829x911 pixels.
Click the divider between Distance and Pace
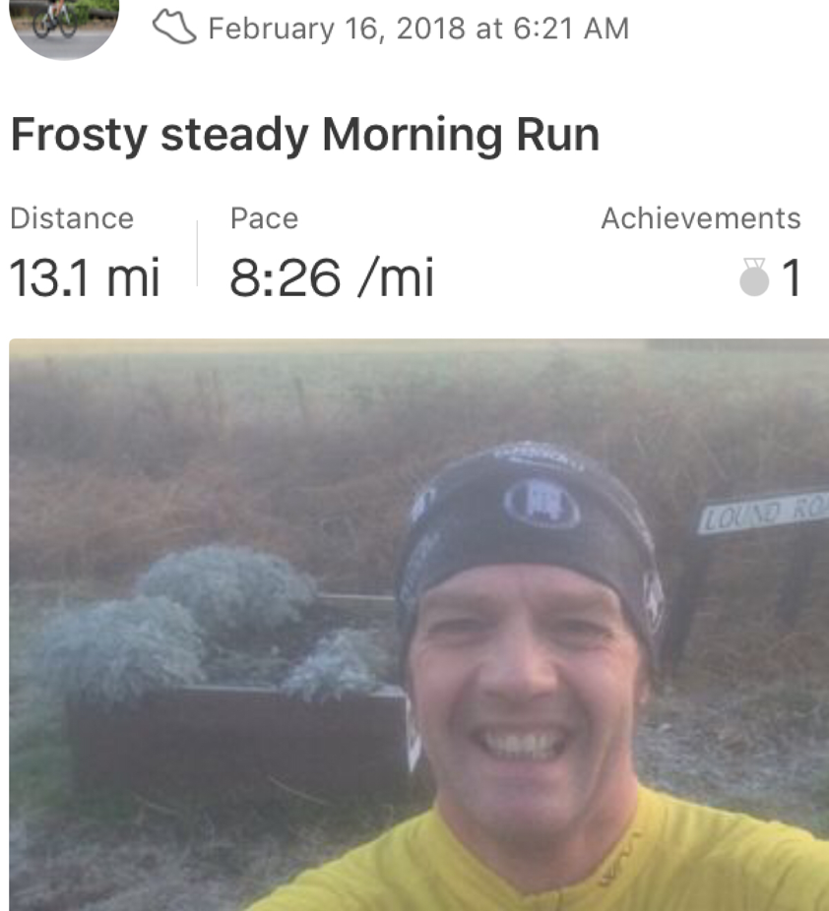[197, 253]
